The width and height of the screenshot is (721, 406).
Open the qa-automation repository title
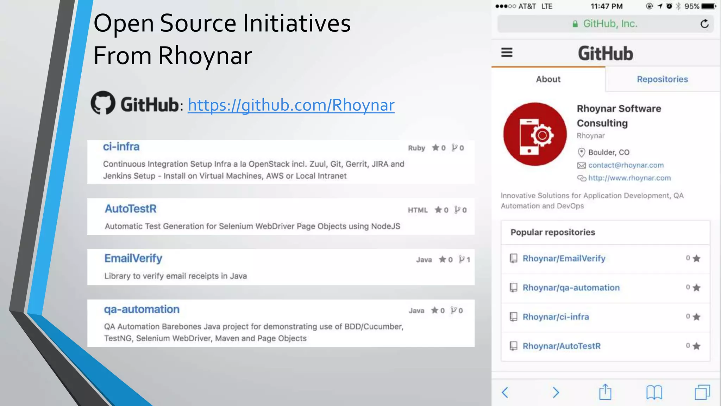(142, 309)
